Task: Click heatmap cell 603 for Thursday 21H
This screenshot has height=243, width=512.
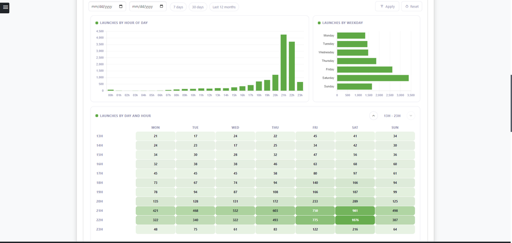Action: coord(275,211)
